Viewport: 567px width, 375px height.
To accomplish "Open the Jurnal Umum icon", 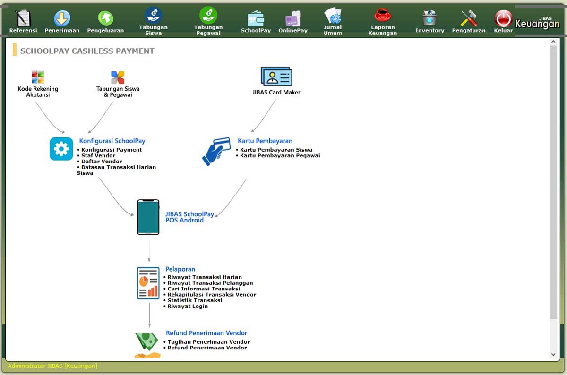I will pos(333,16).
